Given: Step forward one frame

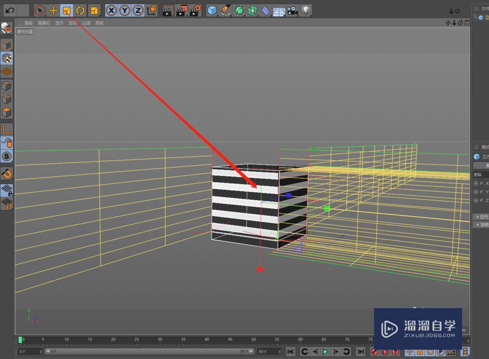Looking at the screenshot, I should [336, 352].
